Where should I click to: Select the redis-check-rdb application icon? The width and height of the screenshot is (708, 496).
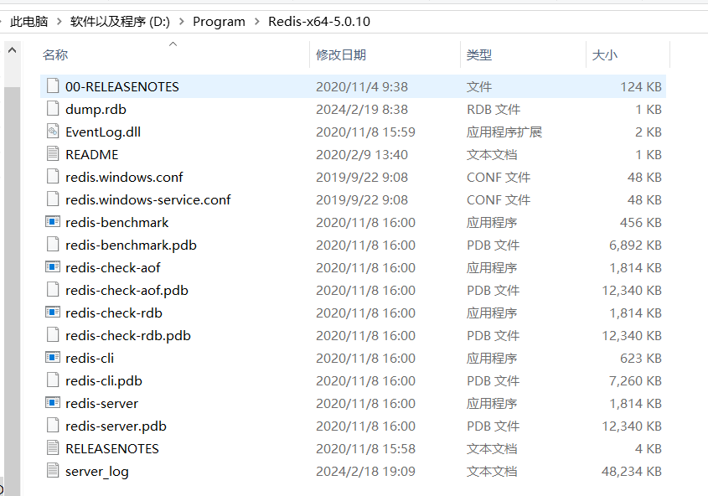click(53, 312)
